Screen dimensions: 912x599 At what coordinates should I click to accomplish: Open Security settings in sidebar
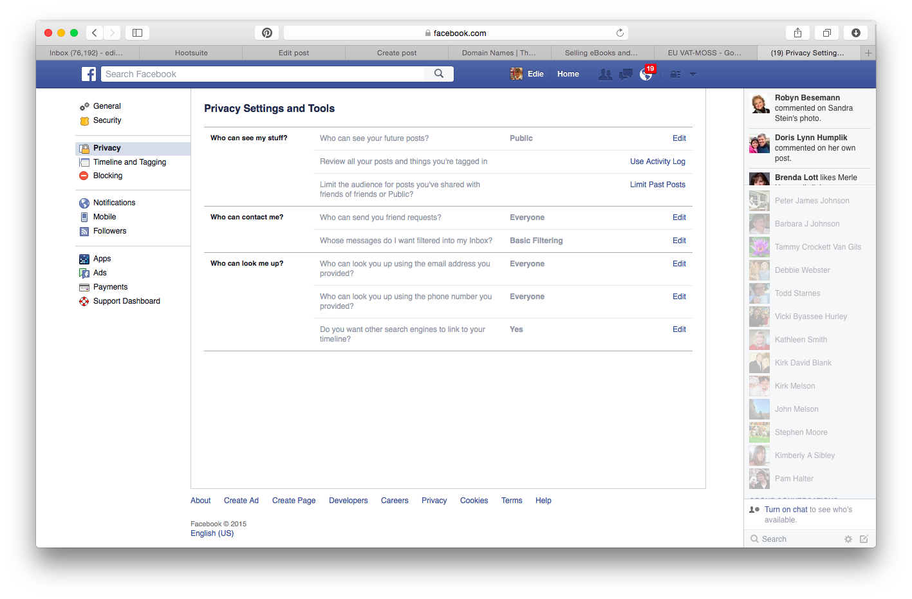pyautogui.click(x=107, y=120)
